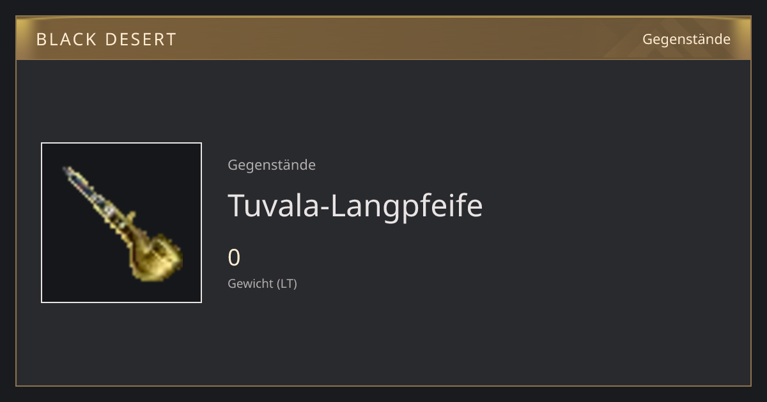Viewport: 767px width, 402px height.
Task: Click the empty dark card area right of the title
Action: 614,205
